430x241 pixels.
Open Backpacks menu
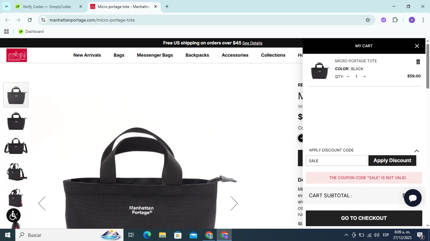point(197,55)
